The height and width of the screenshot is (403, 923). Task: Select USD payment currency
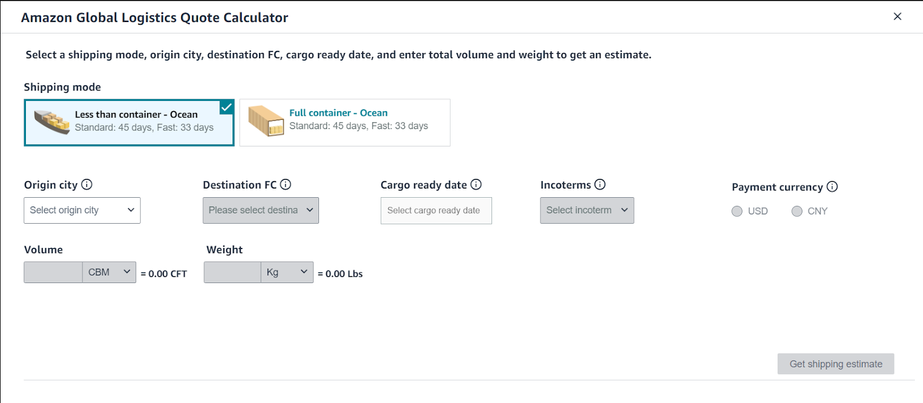(x=737, y=211)
